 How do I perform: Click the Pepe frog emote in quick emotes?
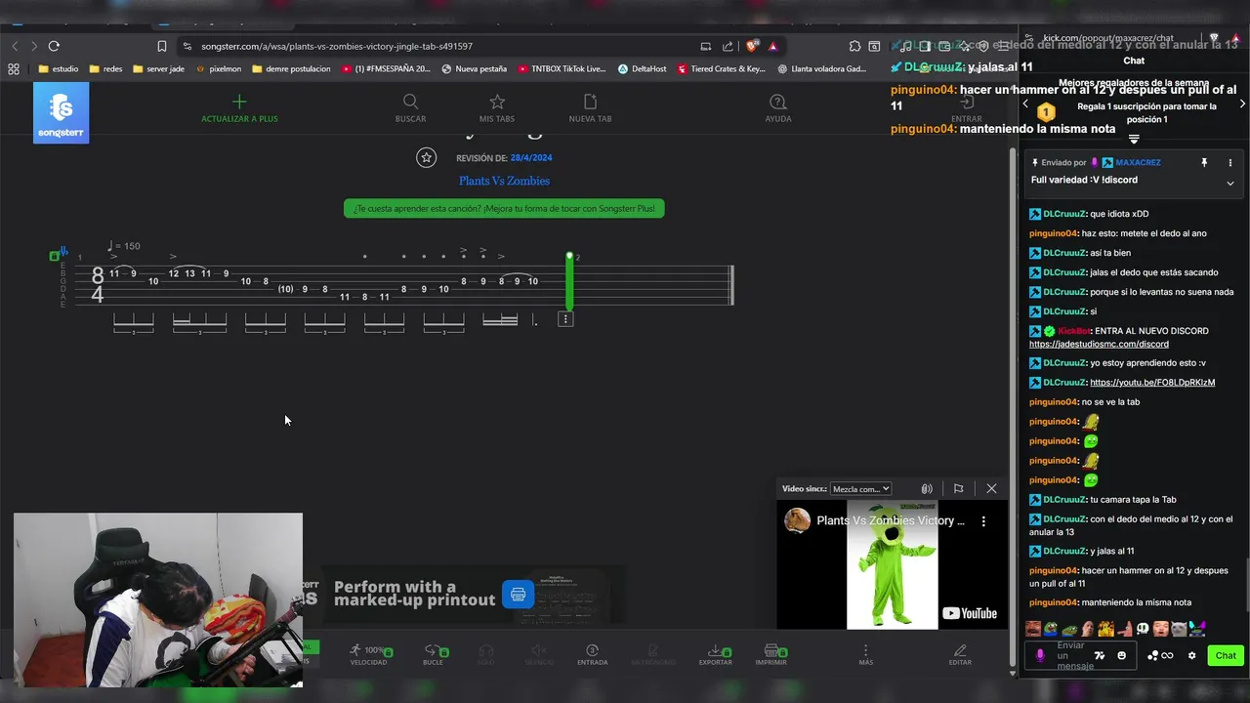[x=1051, y=629]
